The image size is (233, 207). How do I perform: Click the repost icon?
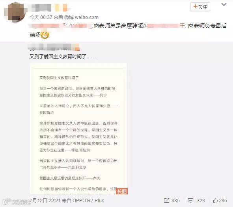coord(167,201)
